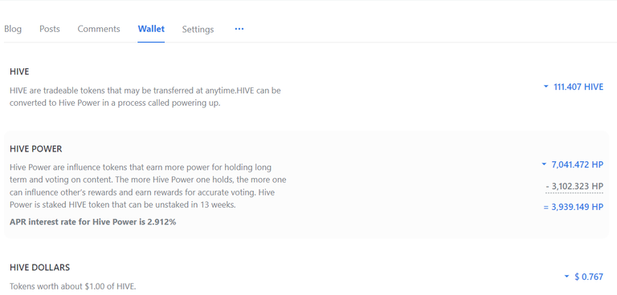Click the delegated - 3,102.323 HP amount
Image resolution: width=617 pixels, height=295 pixels.
574,186
